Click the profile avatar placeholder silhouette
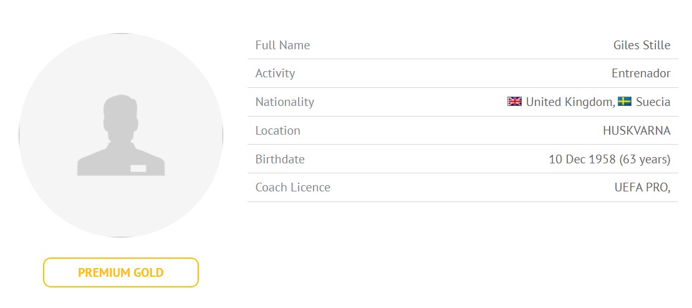Viewport: 692px width, 308px height. click(x=121, y=135)
